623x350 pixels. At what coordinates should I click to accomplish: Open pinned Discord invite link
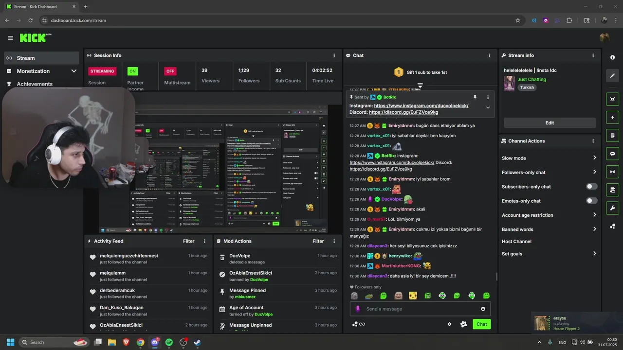click(403, 112)
